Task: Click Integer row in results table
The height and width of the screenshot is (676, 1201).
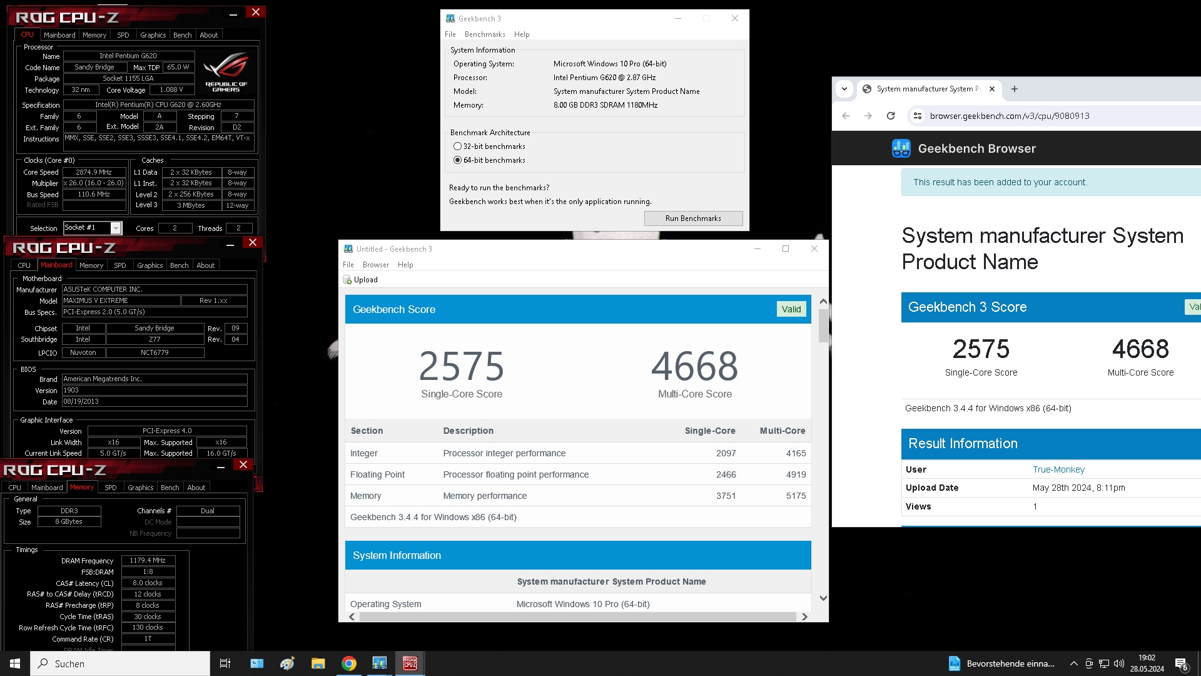Action: (578, 453)
